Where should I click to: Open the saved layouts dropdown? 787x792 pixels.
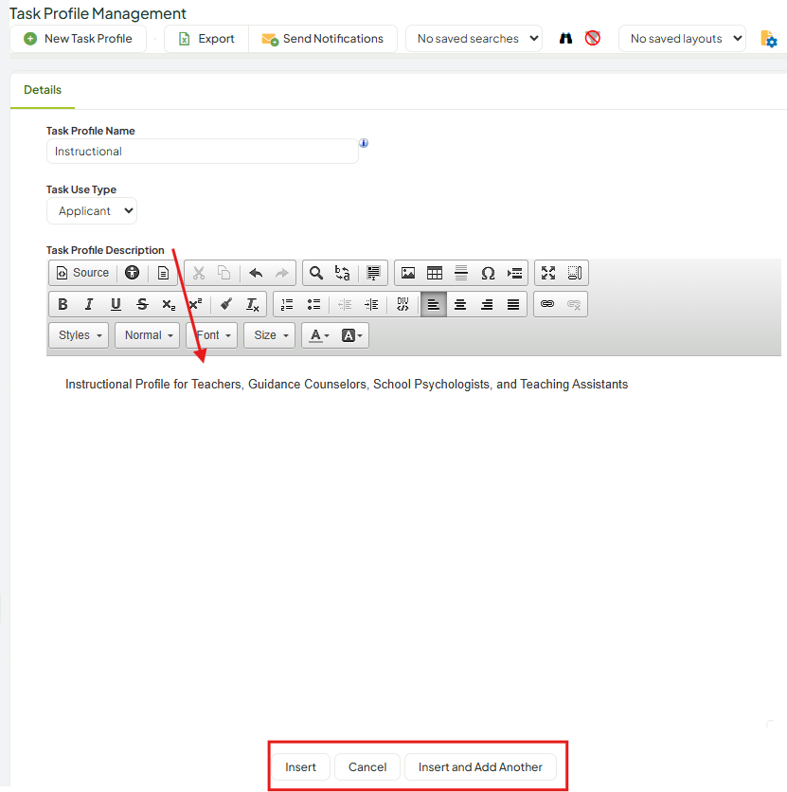682,39
